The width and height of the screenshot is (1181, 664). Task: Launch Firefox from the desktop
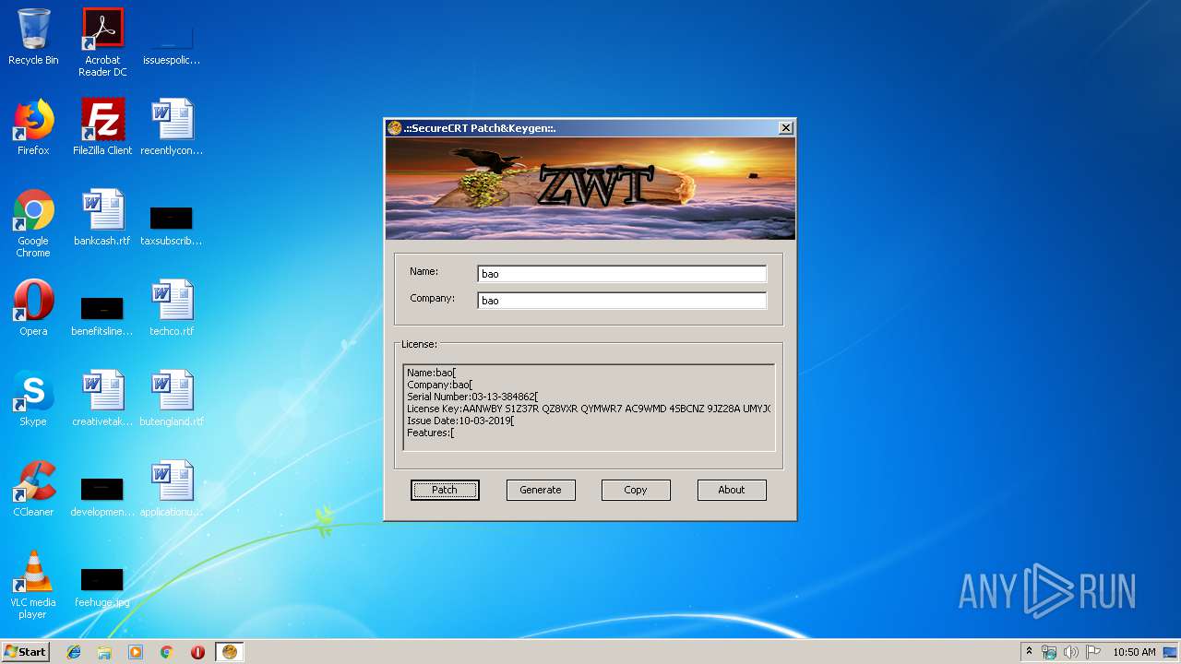[x=33, y=127]
